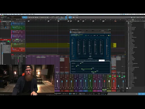Select the arrow tool in the toolbar

[x=24, y=17]
